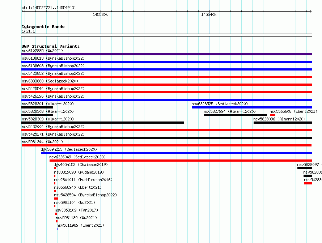
Task: Click the nsv5827994 (Almarri2020) label
Action: pyautogui.click(x=230, y=111)
